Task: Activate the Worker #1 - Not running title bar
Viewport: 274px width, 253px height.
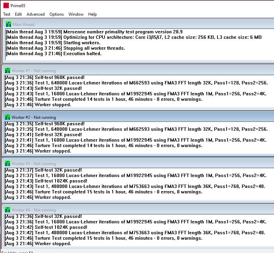Action: pyautogui.click(x=138, y=71)
